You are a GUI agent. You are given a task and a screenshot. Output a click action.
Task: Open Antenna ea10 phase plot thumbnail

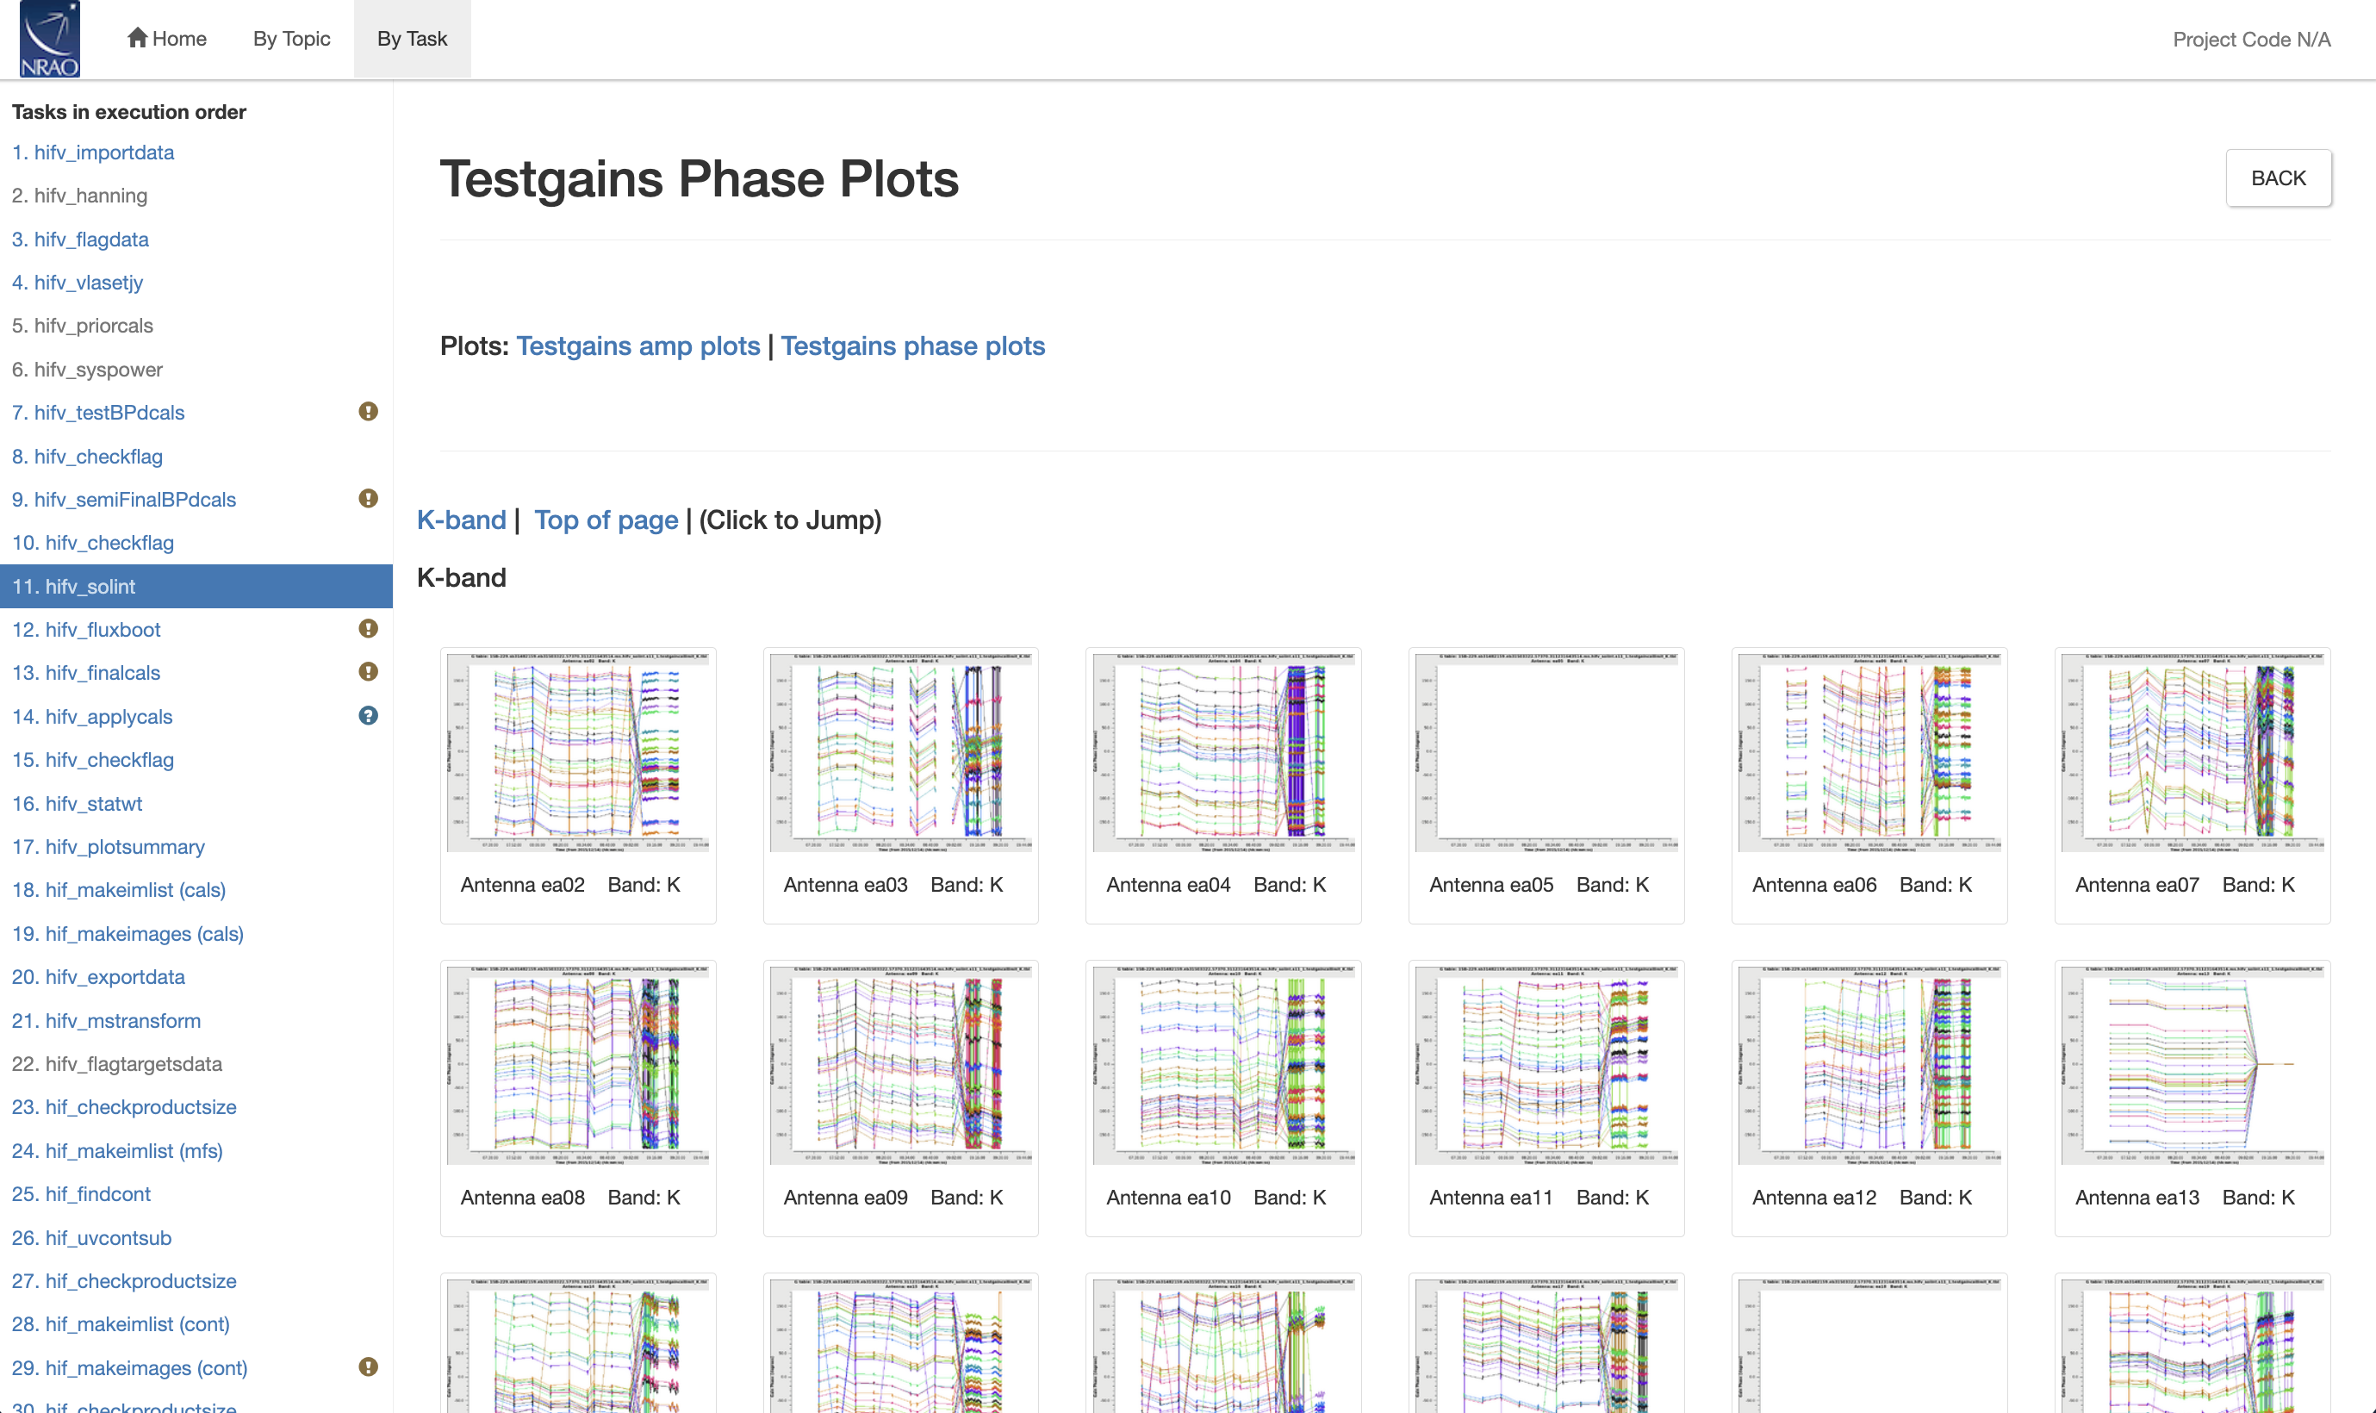(x=1223, y=1065)
